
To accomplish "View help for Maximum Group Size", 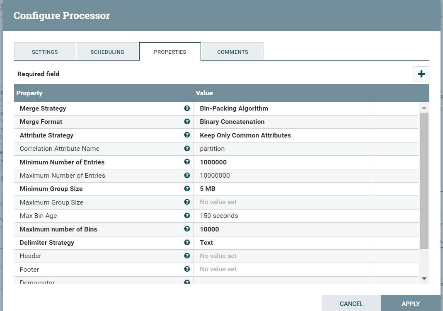I will coord(187,202).
